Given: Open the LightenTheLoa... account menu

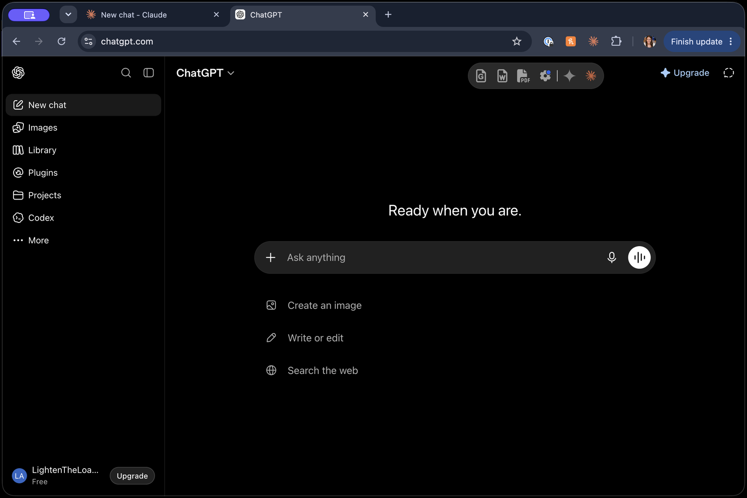Looking at the screenshot, I should coord(55,476).
